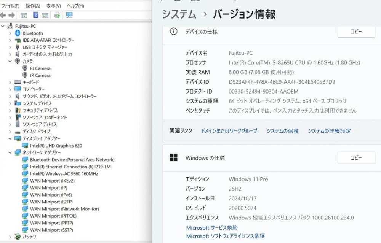This screenshot has width=381, height=243.
Task: Click the Back arrow in Device Manager toolbar
Action: (3, 15)
